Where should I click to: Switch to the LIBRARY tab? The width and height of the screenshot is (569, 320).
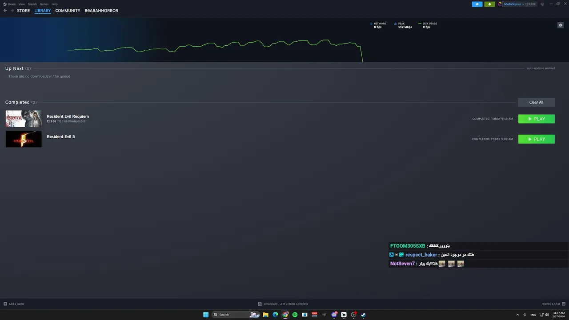[x=43, y=11]
